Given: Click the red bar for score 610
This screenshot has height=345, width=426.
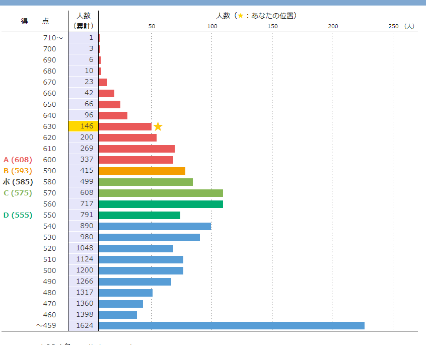Looking at the screenshot, I should click(136, 149).
